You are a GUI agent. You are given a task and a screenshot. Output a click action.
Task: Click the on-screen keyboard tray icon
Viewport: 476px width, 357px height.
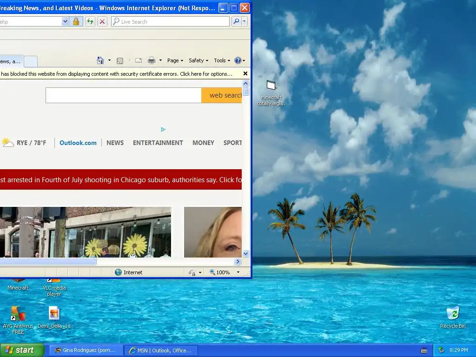(424, 350)
